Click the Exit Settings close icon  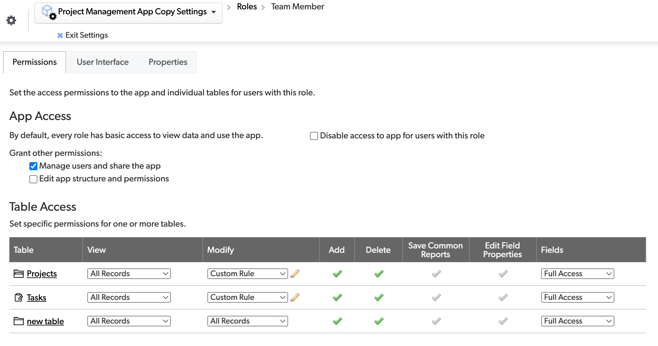pos(60,34)
